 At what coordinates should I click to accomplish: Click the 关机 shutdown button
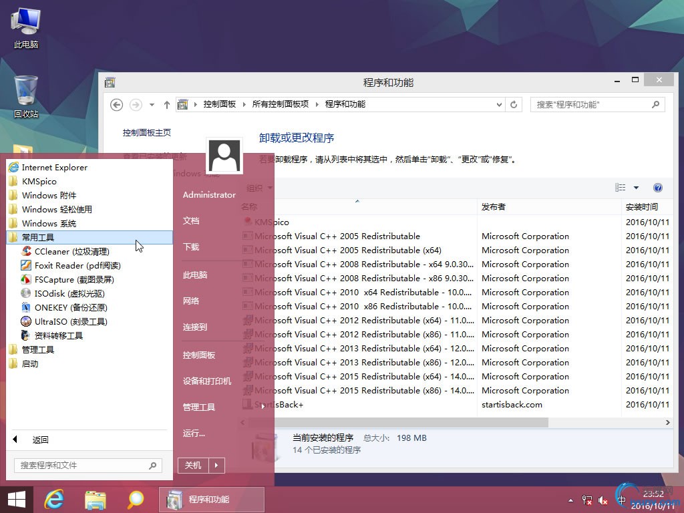pyautogui.click(x=193, y=466)
